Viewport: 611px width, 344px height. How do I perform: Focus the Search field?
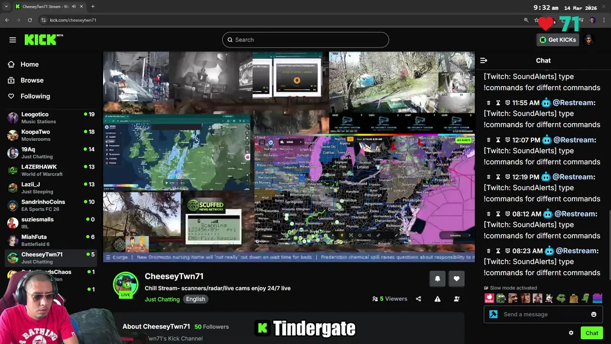click(305, 40)
